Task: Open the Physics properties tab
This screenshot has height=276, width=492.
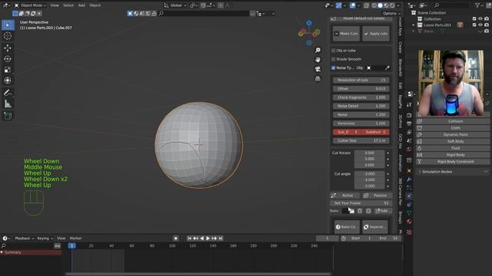Action: pyautogui.click(x=409, y=196)
